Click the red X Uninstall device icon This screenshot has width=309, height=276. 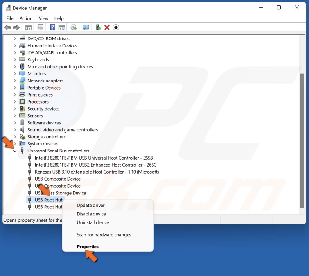click(107, 27)
